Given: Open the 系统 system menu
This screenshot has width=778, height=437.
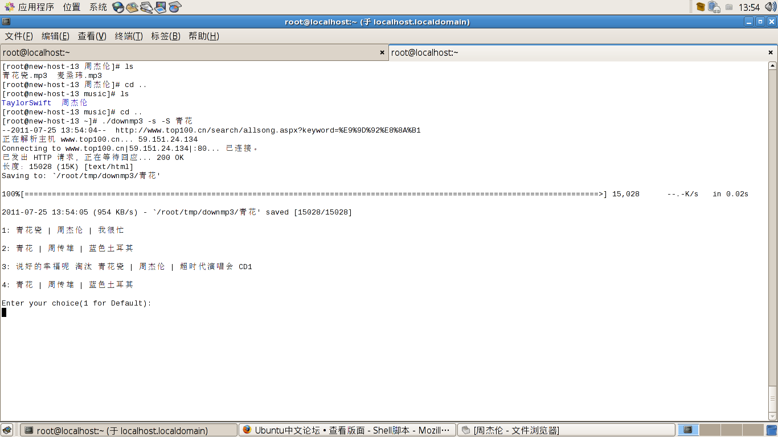Looking at the screenshot, I should click(x=98, y=7).
